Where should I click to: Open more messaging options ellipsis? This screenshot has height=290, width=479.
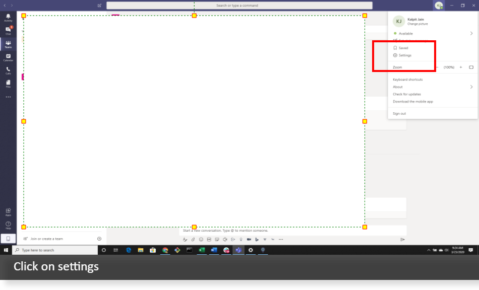point(281,239)
